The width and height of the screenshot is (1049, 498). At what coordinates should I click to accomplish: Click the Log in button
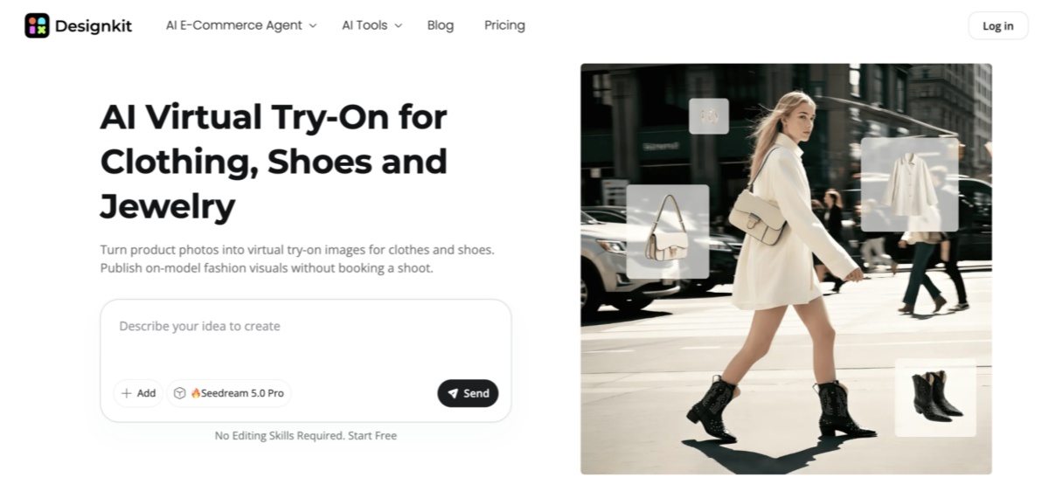pos(998,25)
